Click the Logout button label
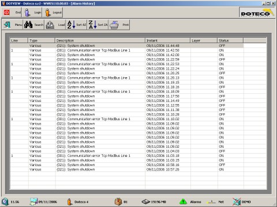Screen dimensions: 277x207 57,13
